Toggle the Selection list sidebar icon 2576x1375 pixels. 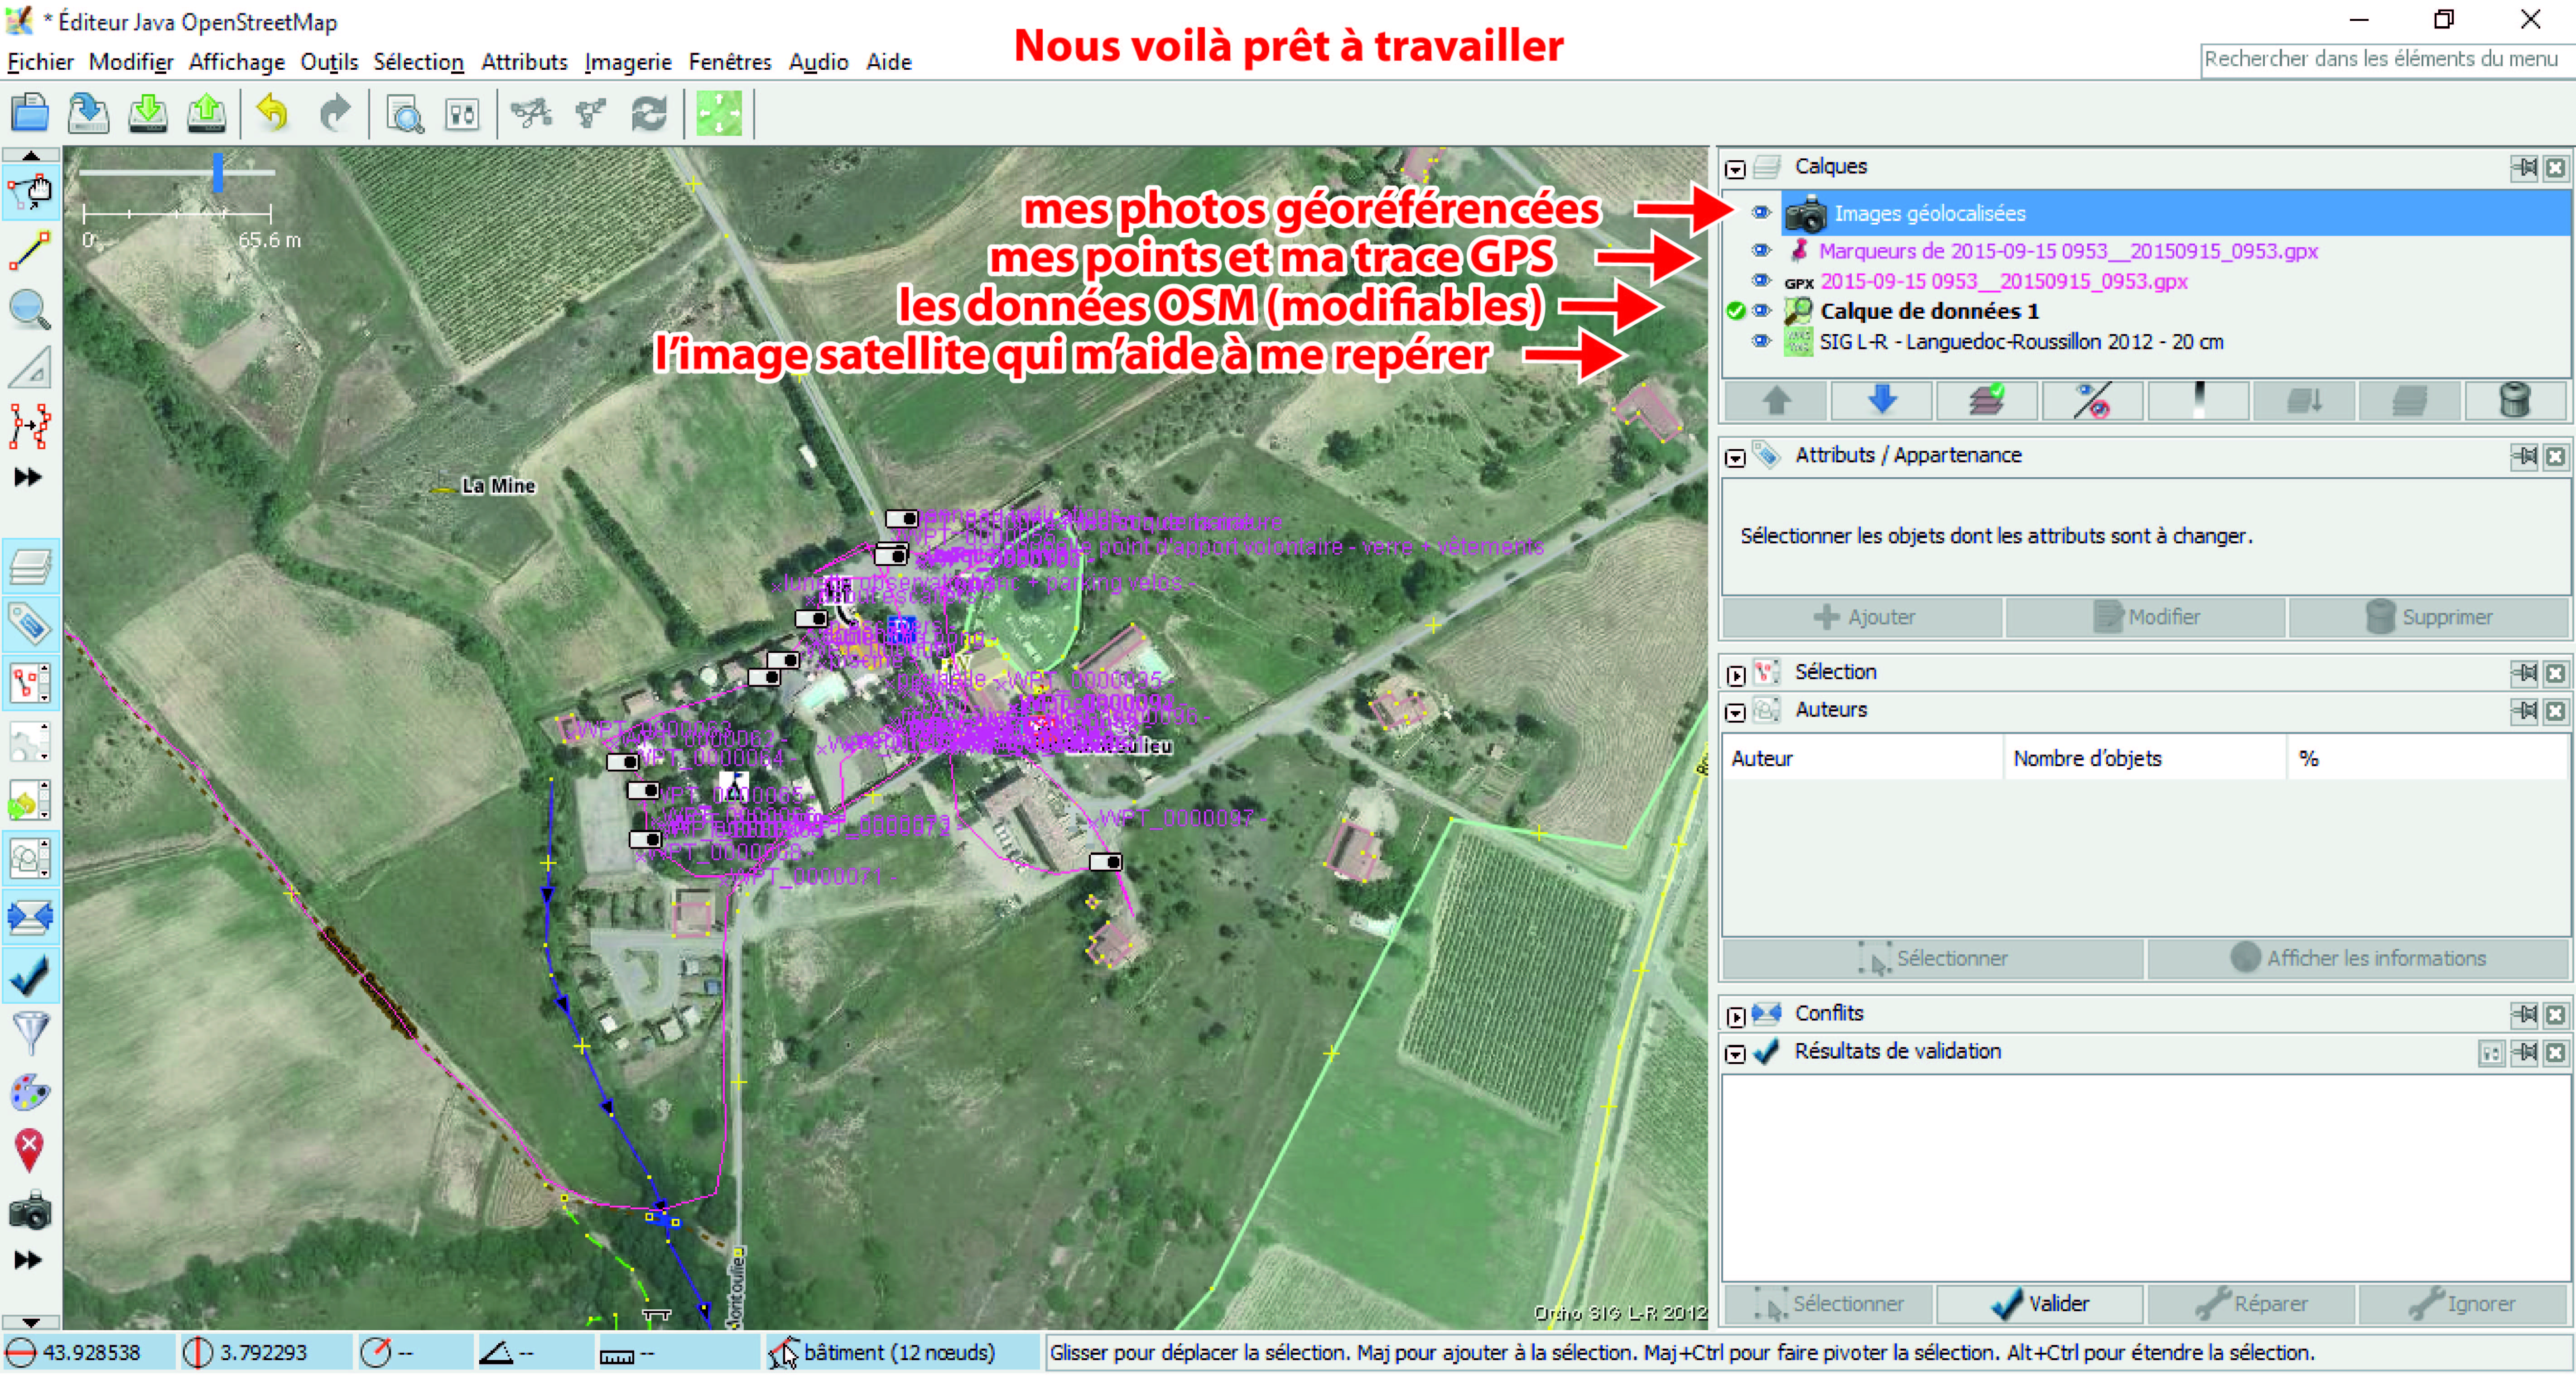[x=30, y=684]
